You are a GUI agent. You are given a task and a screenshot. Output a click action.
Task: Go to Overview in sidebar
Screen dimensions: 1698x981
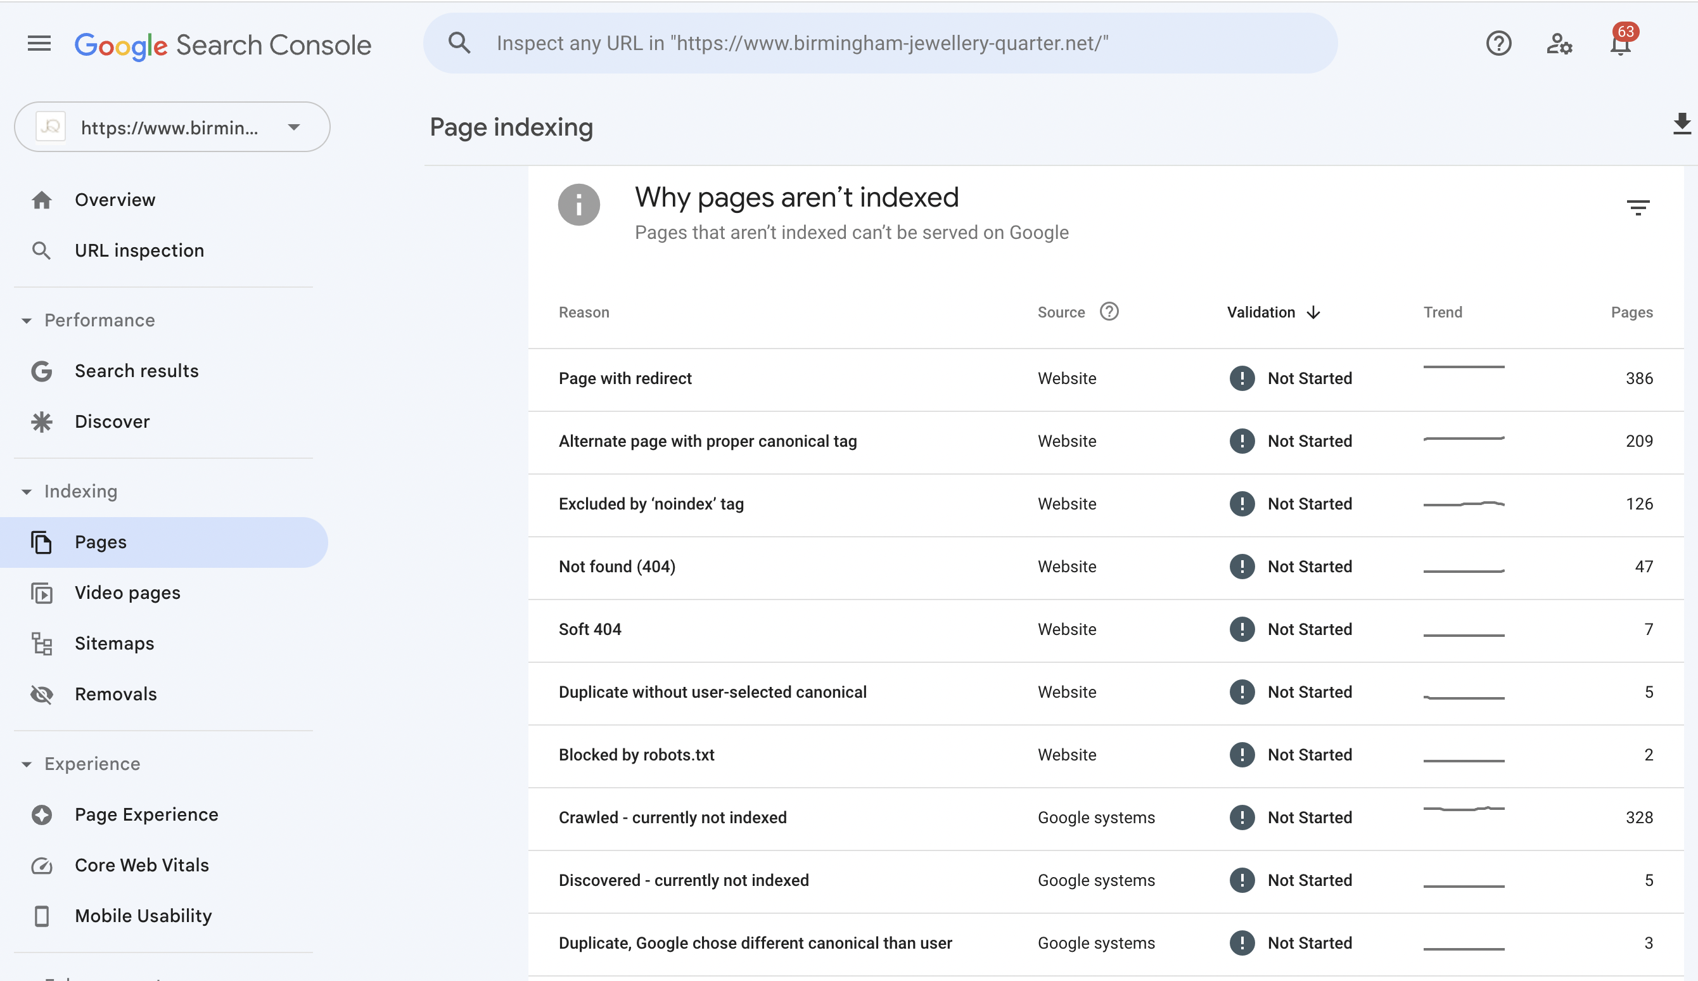(x=163, y=200)
